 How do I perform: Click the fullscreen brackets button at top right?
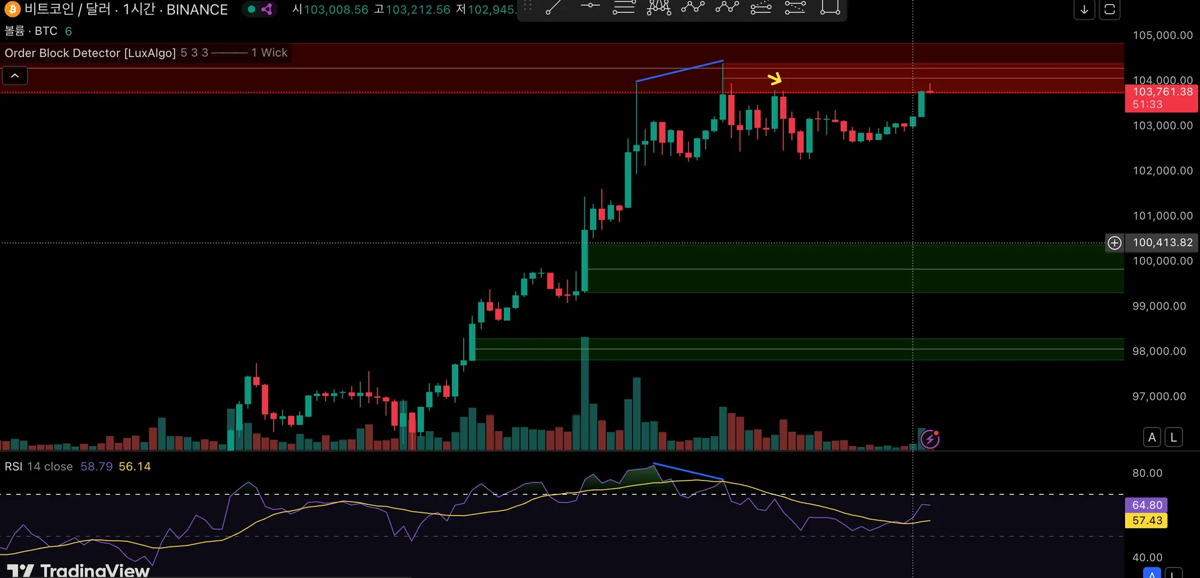(x=1110, y=9)
